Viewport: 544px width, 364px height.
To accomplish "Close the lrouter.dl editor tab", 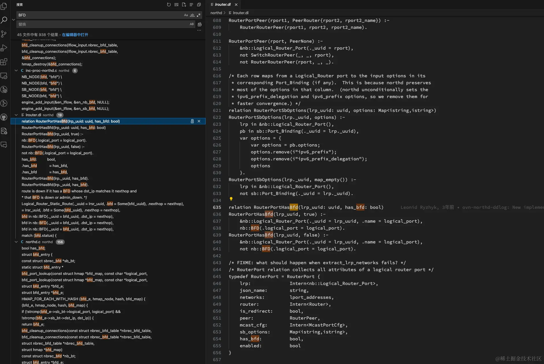I will point(236,5).
